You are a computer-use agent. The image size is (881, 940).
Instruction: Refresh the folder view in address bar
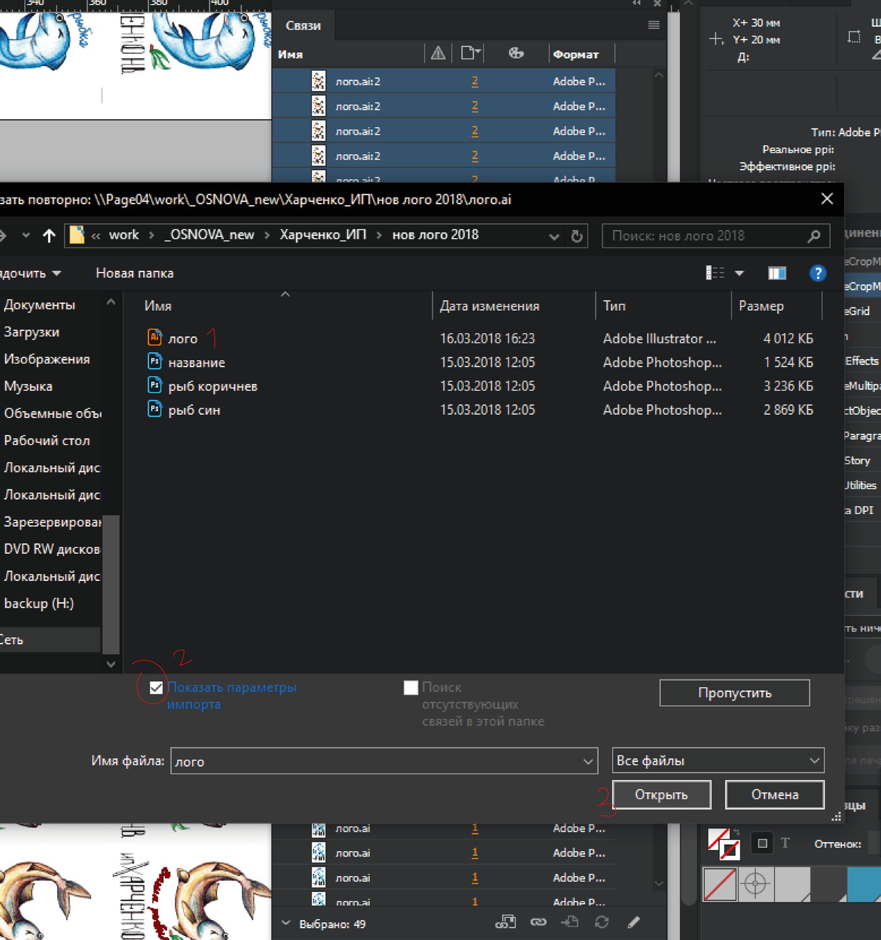point(577,236)
